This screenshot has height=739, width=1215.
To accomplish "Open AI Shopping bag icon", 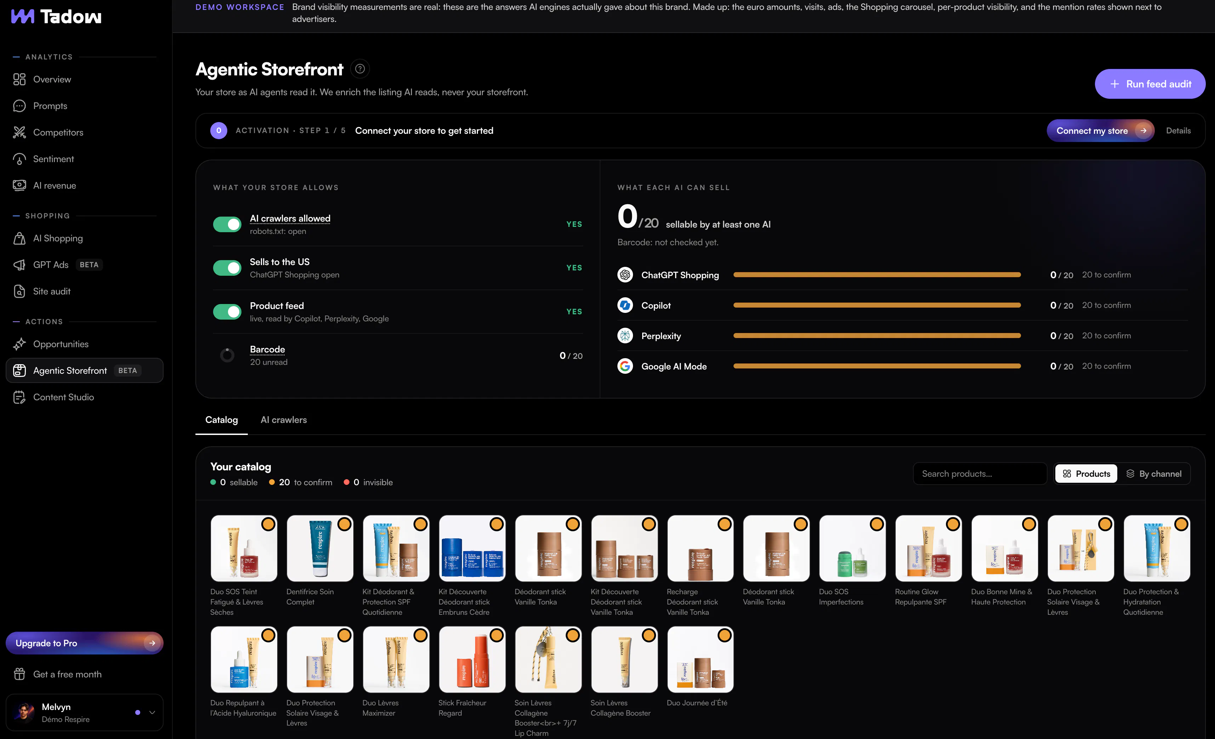I will pyautogui.click(x=19, y=239).
